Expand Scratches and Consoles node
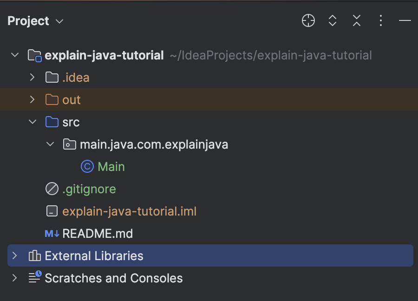 pyautogui.click(x=14, y=278)
